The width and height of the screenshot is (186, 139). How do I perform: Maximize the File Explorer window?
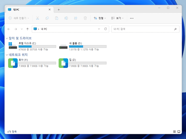(168, 8)
